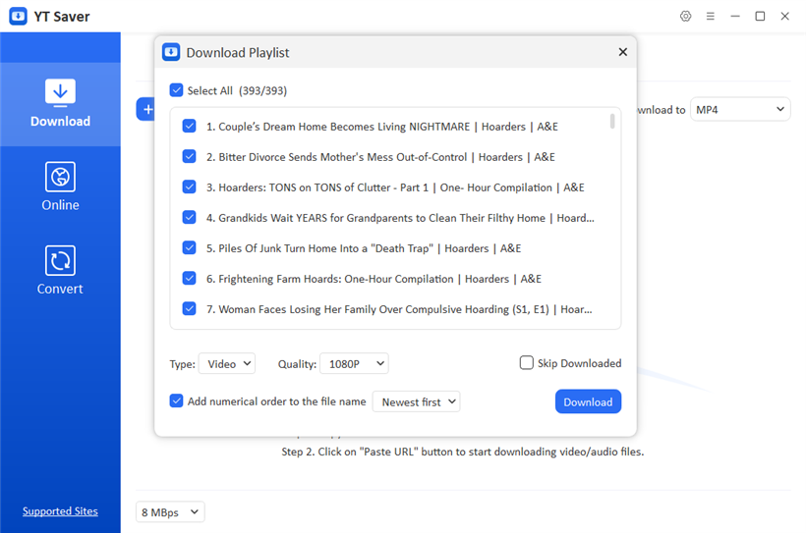Maximize the YT Saver window

(x=760, y=17)
